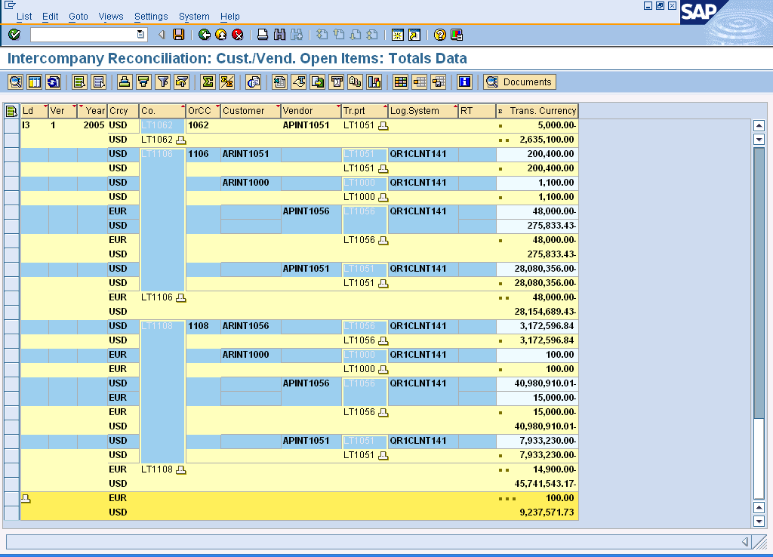Click the Select Layout icon
The height and width of the screenshot is (557, 773).
(x=420, y=82)
